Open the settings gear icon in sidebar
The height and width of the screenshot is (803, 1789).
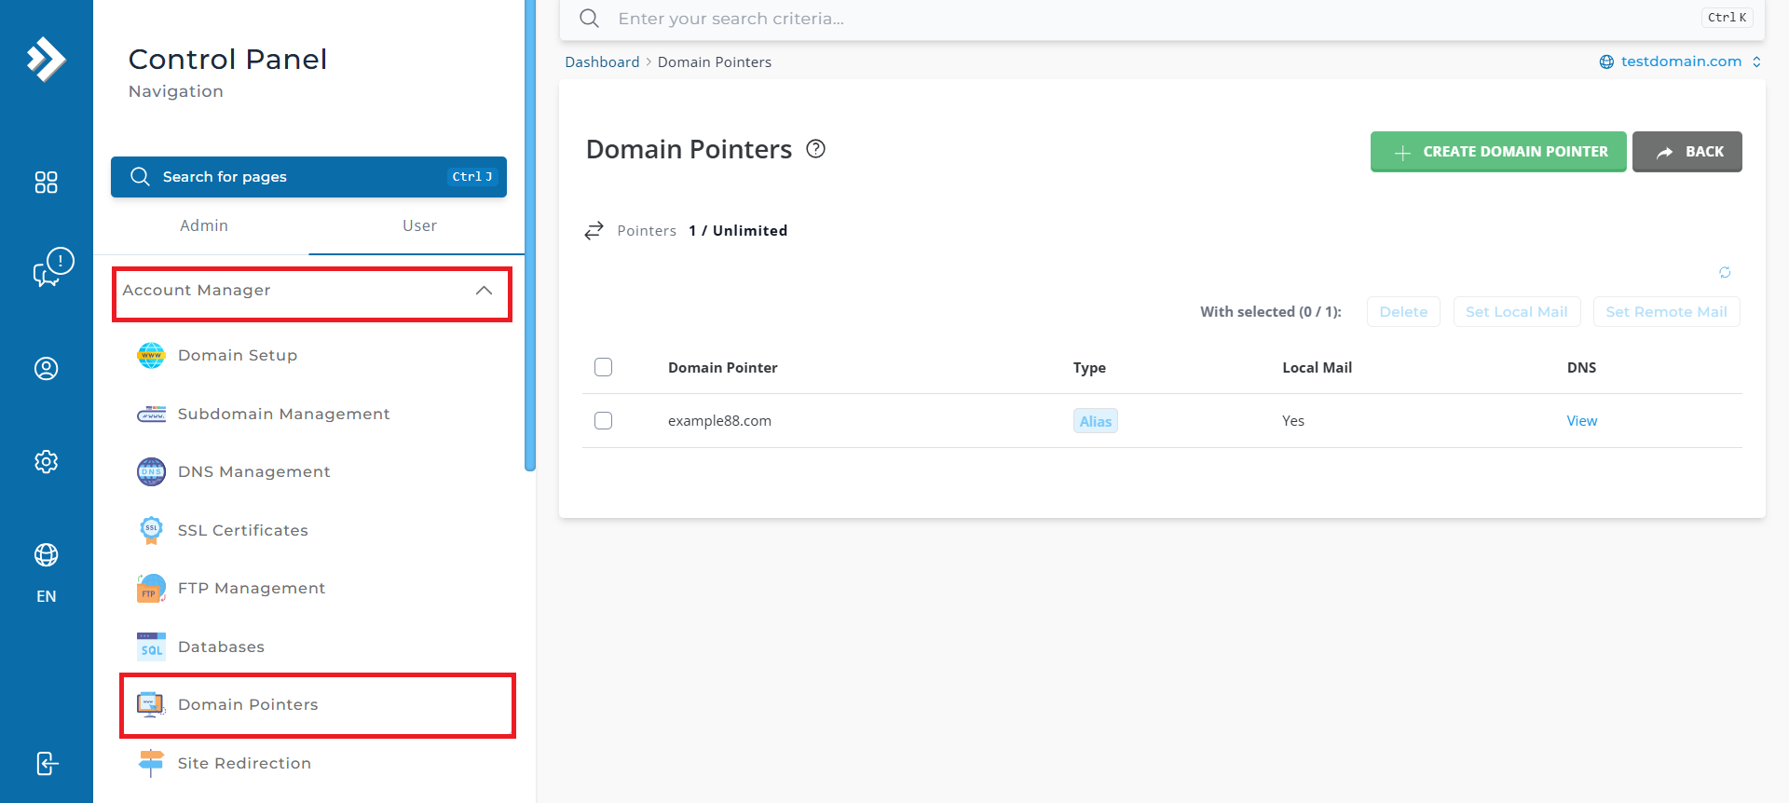pyautogui.click(x=46, y=462)
